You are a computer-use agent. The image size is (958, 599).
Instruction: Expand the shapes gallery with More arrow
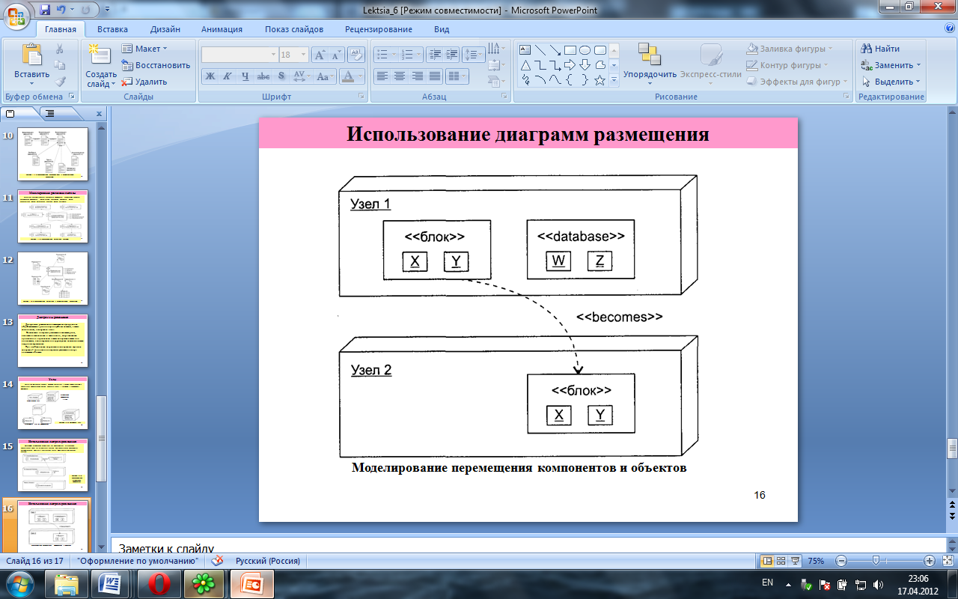click(614, 80)
